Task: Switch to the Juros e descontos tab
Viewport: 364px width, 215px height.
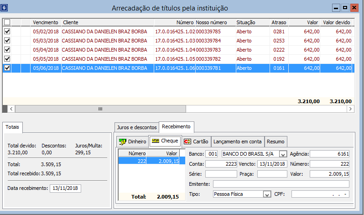Action: point(135,127)
